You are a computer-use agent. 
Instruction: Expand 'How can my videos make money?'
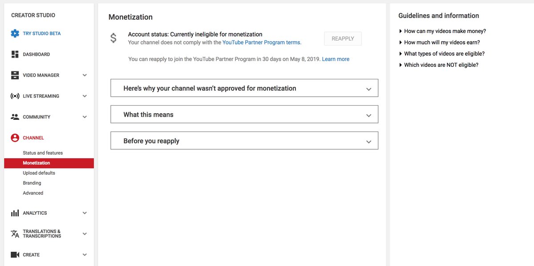442,31
